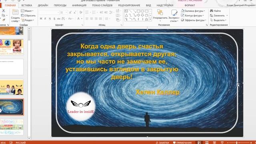
Task: Select the oval shape in gallery
Action: (x=142, y=11)
